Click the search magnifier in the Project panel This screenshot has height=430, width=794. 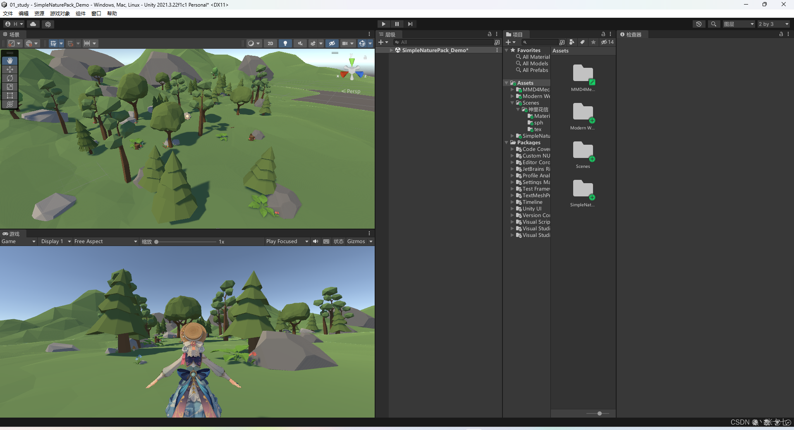click(524, 42)
